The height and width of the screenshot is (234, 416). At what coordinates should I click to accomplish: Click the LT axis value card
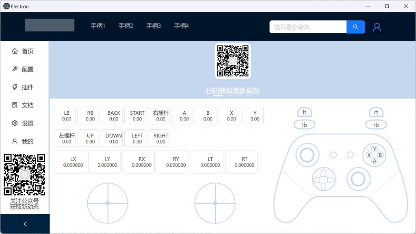(x=207, y=162)
